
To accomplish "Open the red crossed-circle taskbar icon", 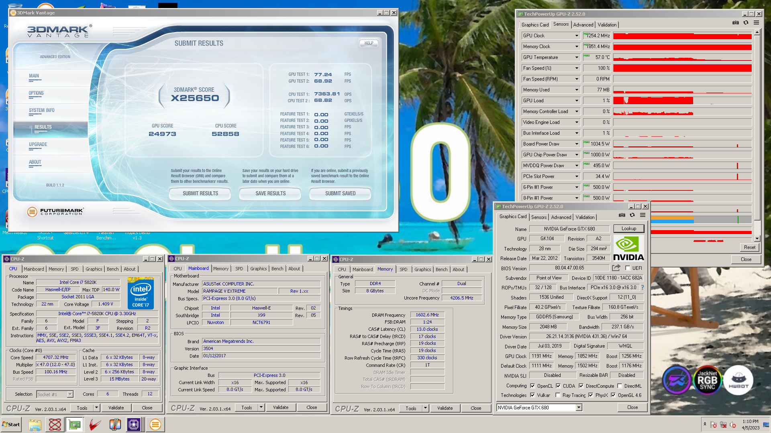I will (x=55, y=425).
